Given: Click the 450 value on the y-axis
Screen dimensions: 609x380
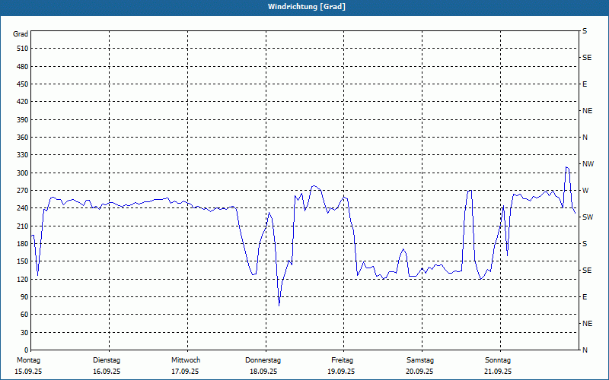Looking at the screenshot, I should click(x=23, y=84).
